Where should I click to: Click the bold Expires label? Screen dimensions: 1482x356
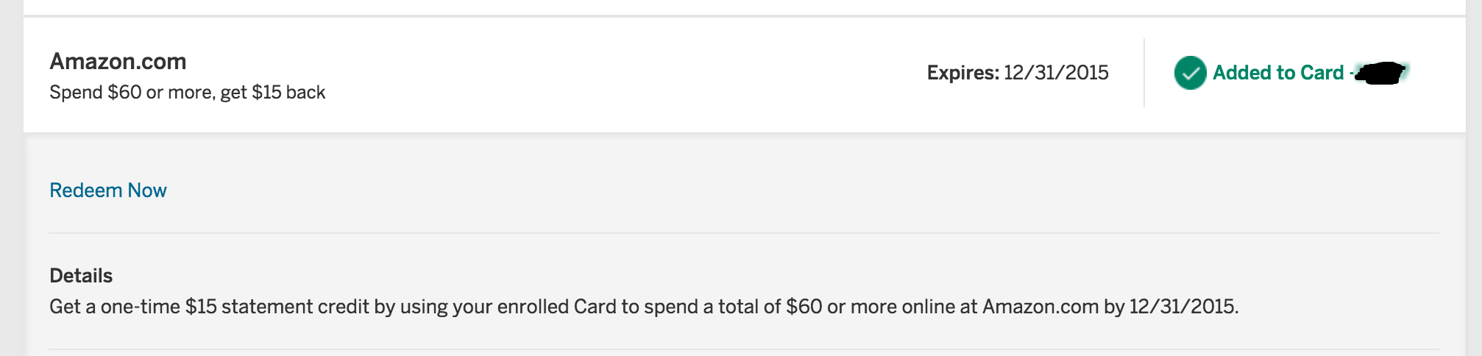click(x=962, y=73)
